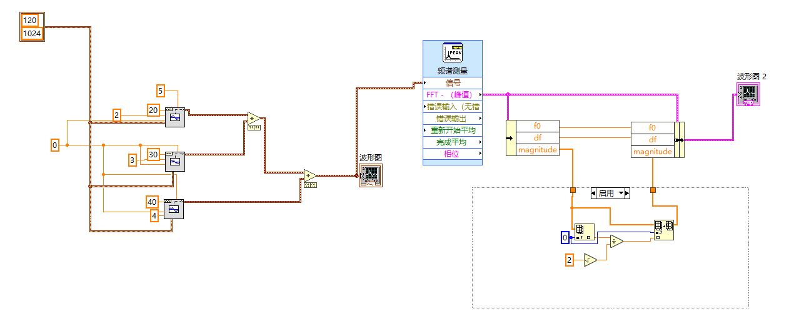The image size is (804, 329).
Task: Select f0 element in the left Unbundle node
Action: [537, 126]
